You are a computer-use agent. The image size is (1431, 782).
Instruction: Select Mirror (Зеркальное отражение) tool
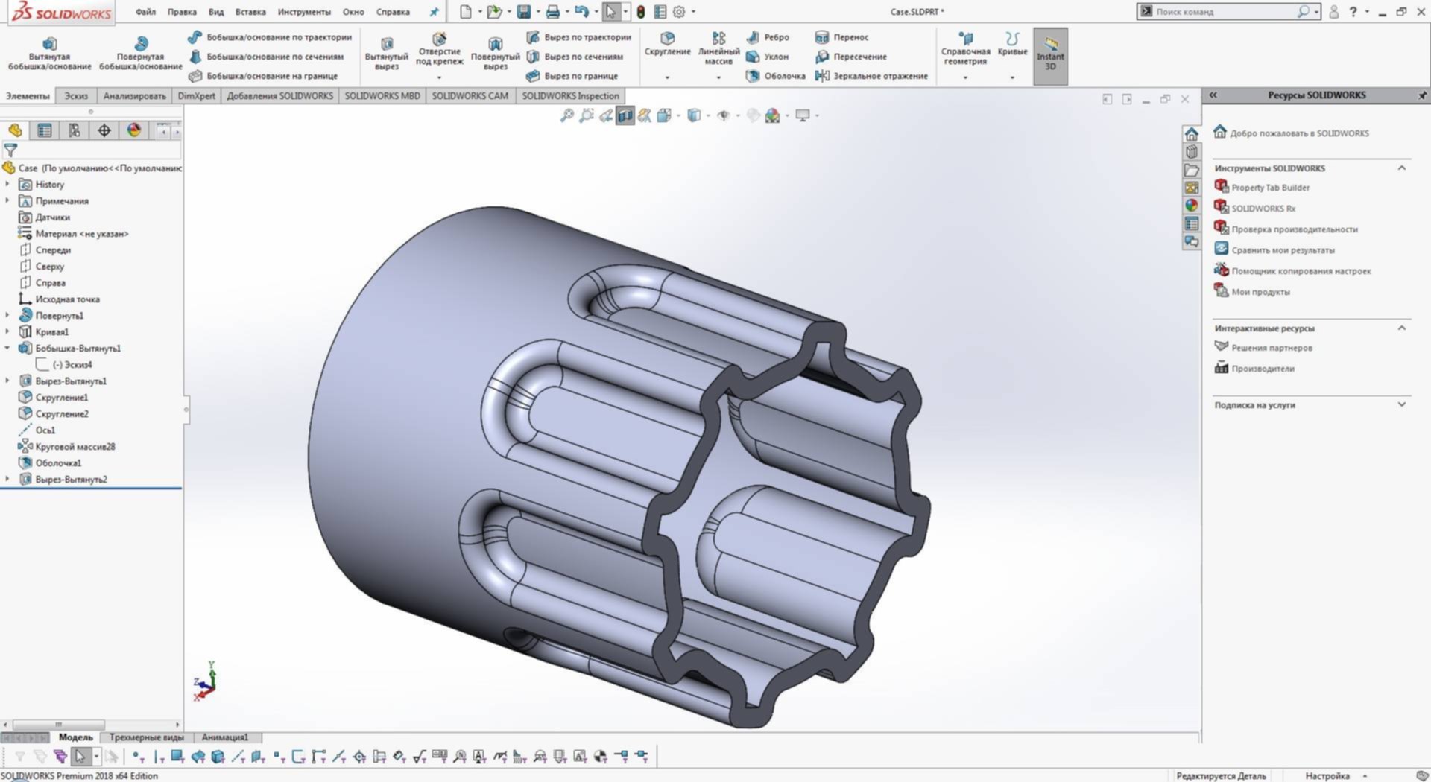(x=871, y=75)
